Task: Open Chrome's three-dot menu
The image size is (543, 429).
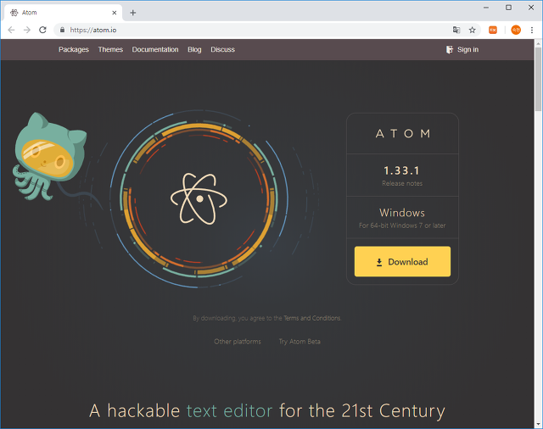Action: point(532,31)
